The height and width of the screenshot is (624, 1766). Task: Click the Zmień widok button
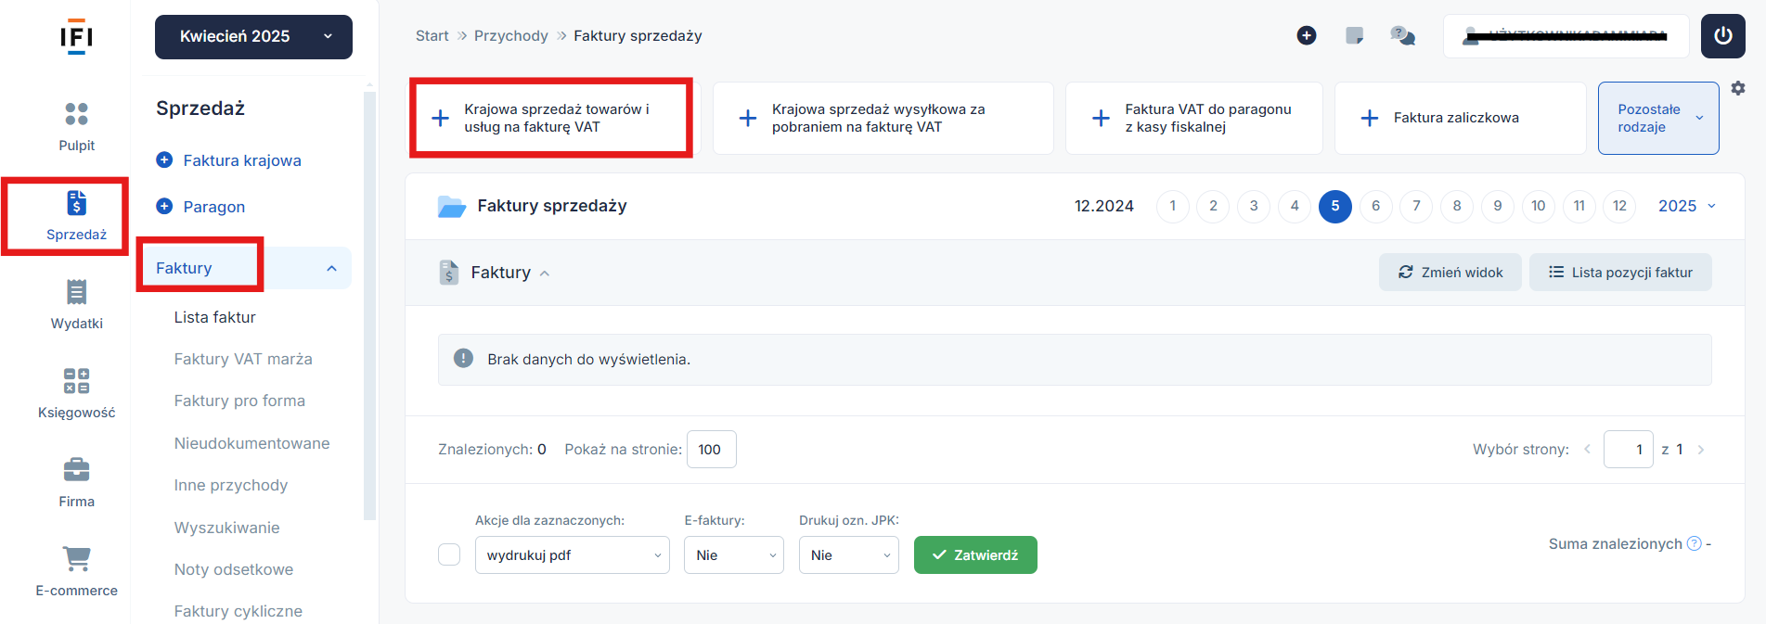(1450, 273)
